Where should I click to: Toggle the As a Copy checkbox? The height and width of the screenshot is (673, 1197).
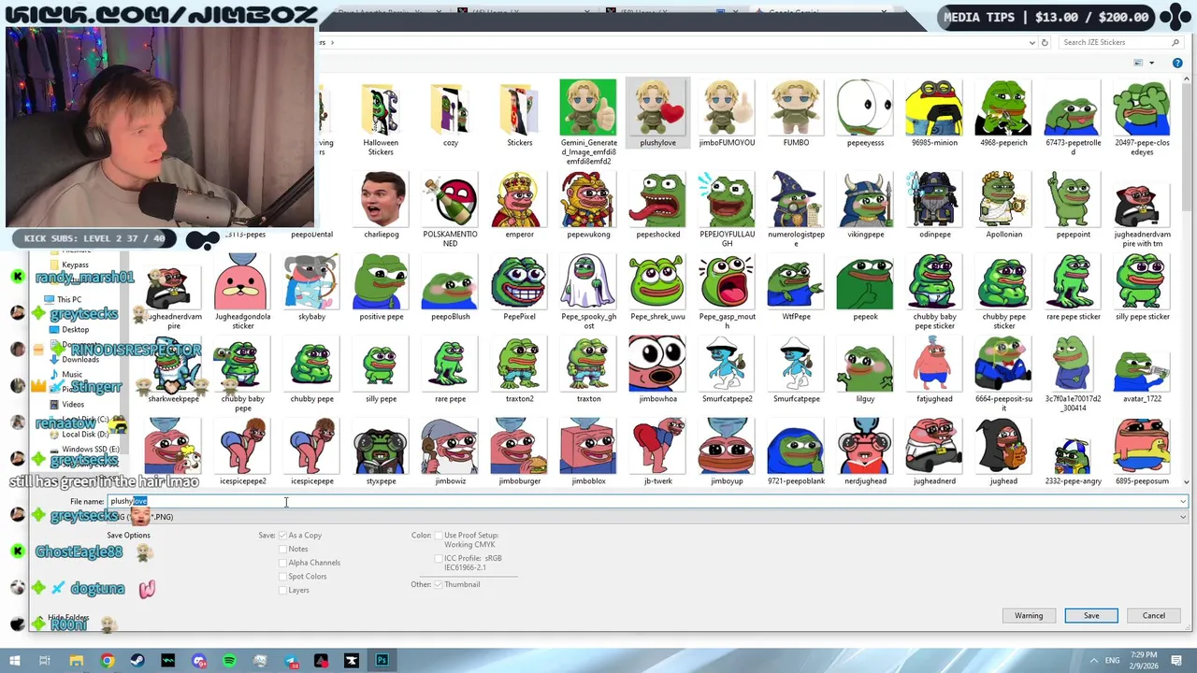[x=282, y=536]
